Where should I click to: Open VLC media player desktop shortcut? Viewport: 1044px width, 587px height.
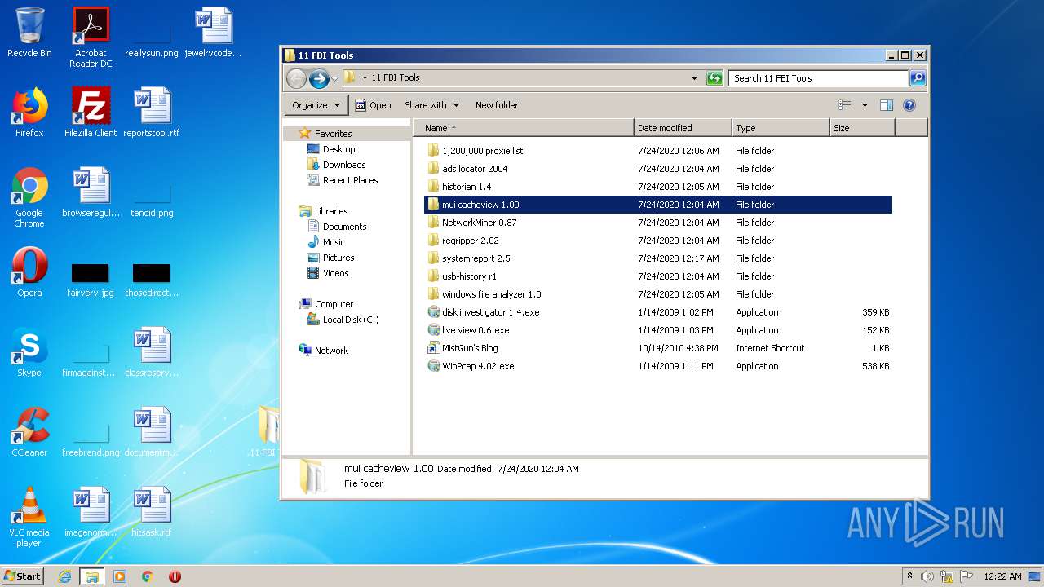[x=29, y=517]
